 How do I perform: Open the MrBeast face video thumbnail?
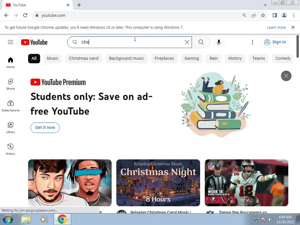tap(70, 183)
